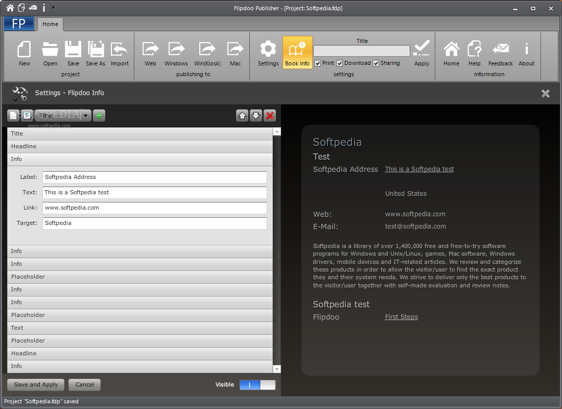The width and height of the screenshot is (562, 409).
Task: Open Settings gear in the ribbon
Action: (268, 53)
